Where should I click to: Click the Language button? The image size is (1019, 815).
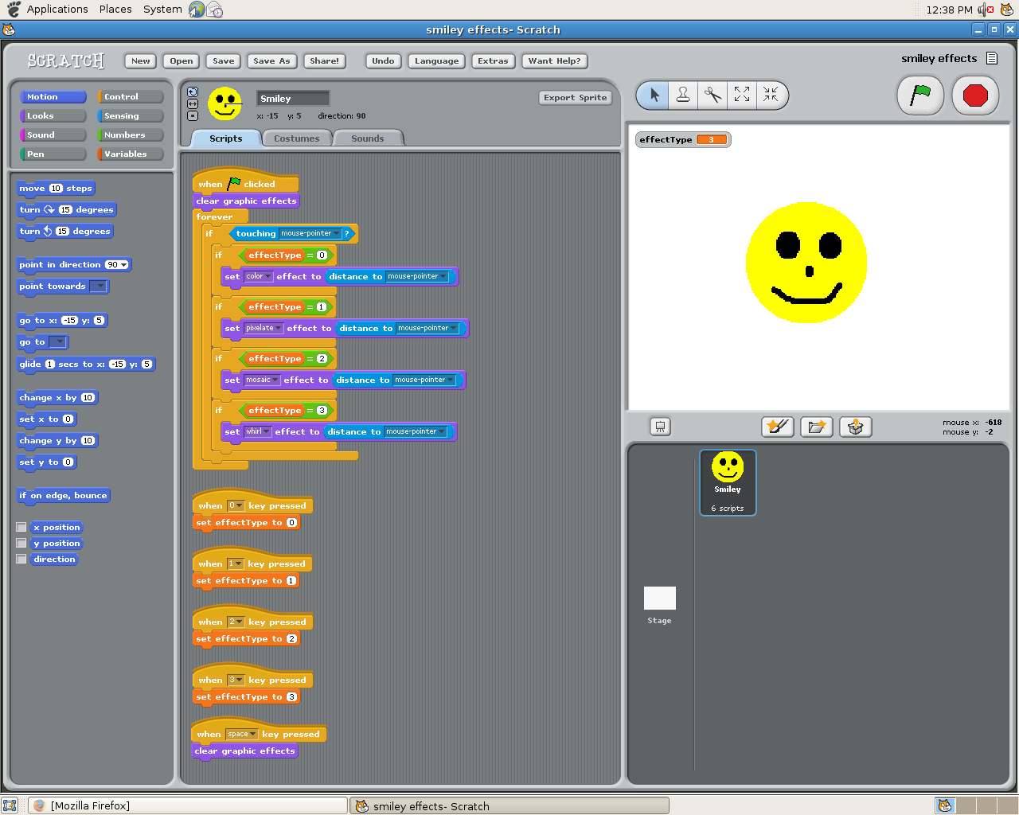pos(437,60)
